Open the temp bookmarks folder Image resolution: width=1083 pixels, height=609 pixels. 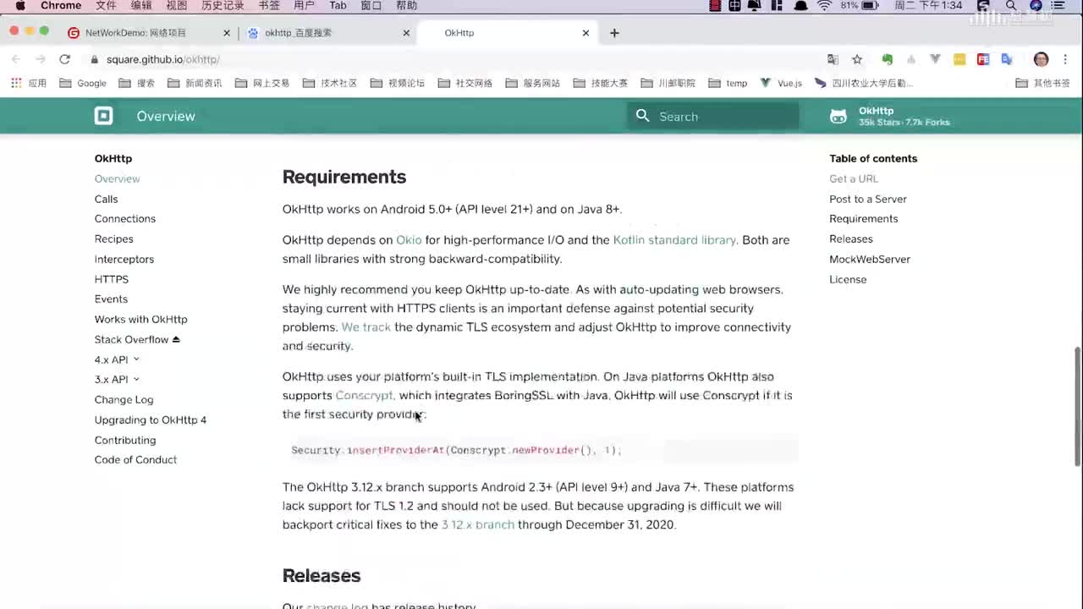click(x=728, y=83)
